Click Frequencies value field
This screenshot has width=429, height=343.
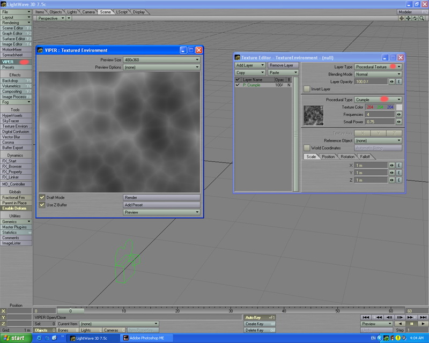380,114
